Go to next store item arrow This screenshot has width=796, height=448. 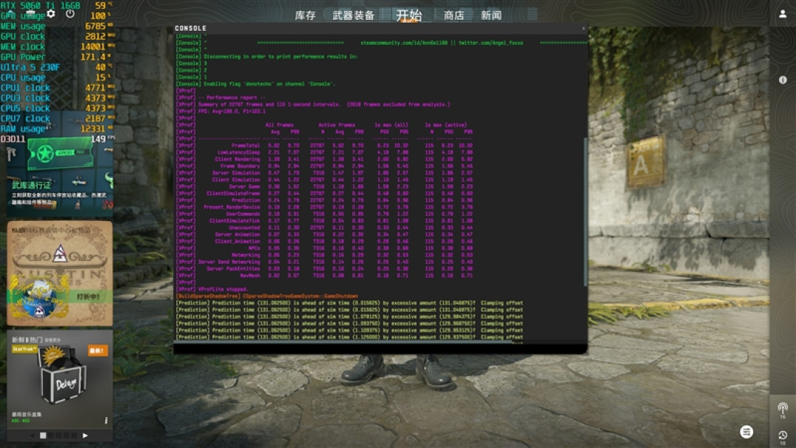click(x=85, y=435)
